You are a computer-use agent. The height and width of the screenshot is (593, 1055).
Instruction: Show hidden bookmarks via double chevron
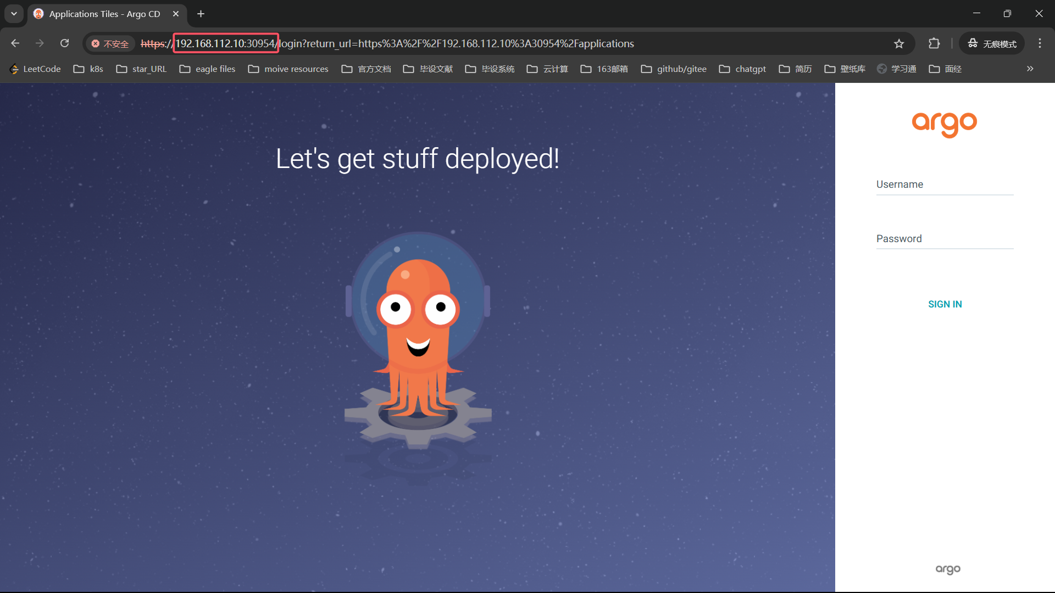(1030, 69)
